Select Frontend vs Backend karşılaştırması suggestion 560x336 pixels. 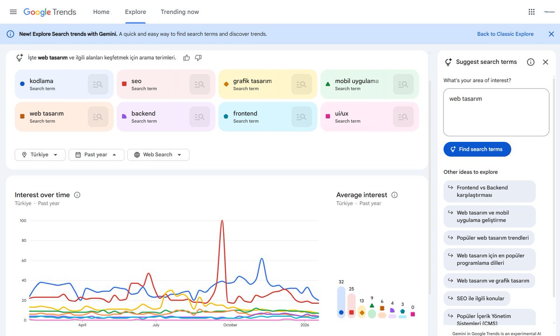coord(489,191)
